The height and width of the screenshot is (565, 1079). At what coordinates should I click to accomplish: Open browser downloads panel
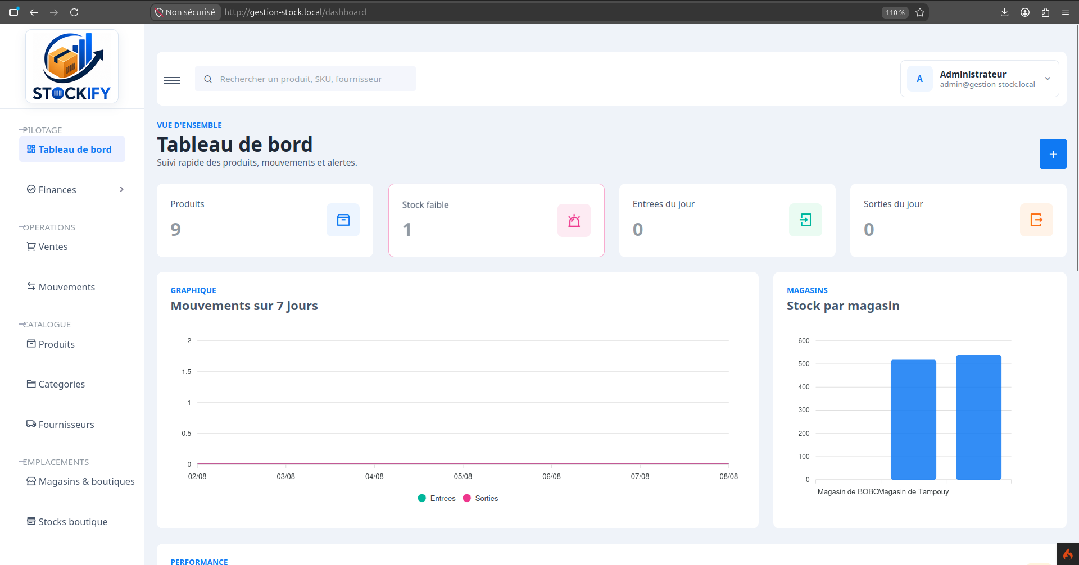click(x=1005, y=12)
